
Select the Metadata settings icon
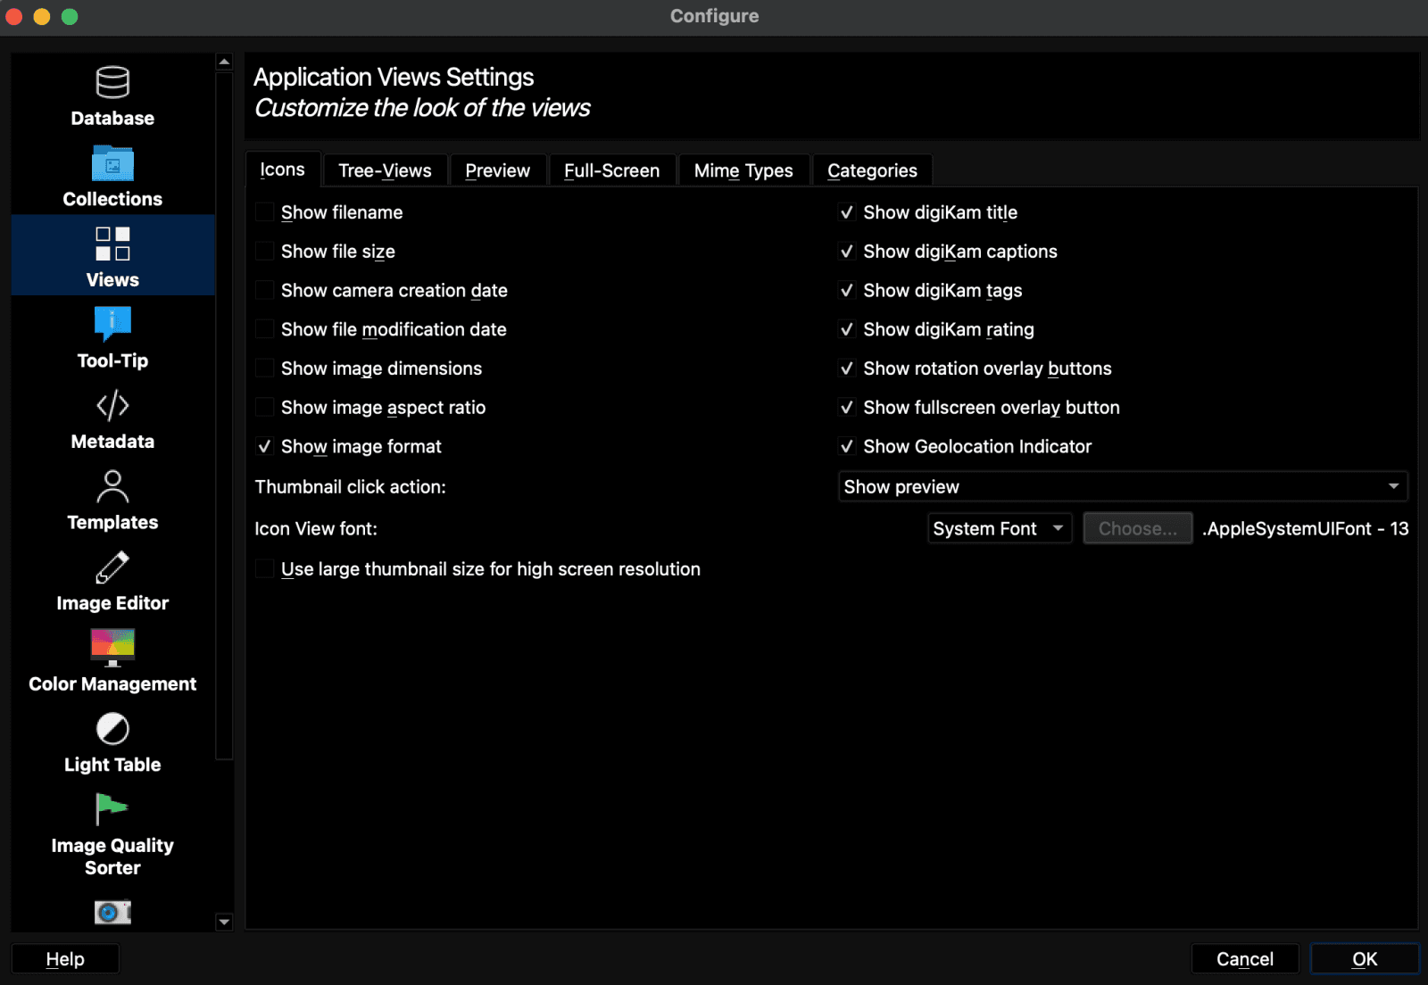pyautogui.click(x=112, y=418)
